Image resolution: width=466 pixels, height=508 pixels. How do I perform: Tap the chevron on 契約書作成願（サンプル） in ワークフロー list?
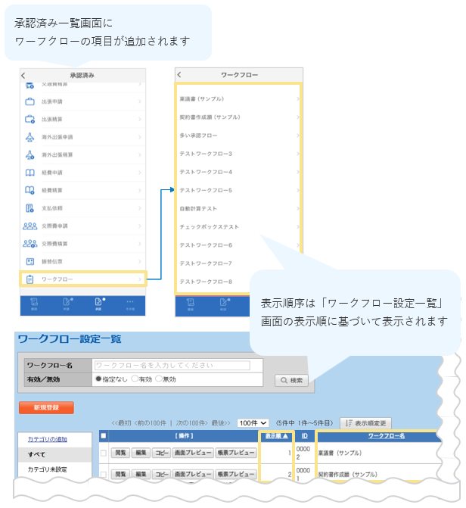tap(298, 117)
